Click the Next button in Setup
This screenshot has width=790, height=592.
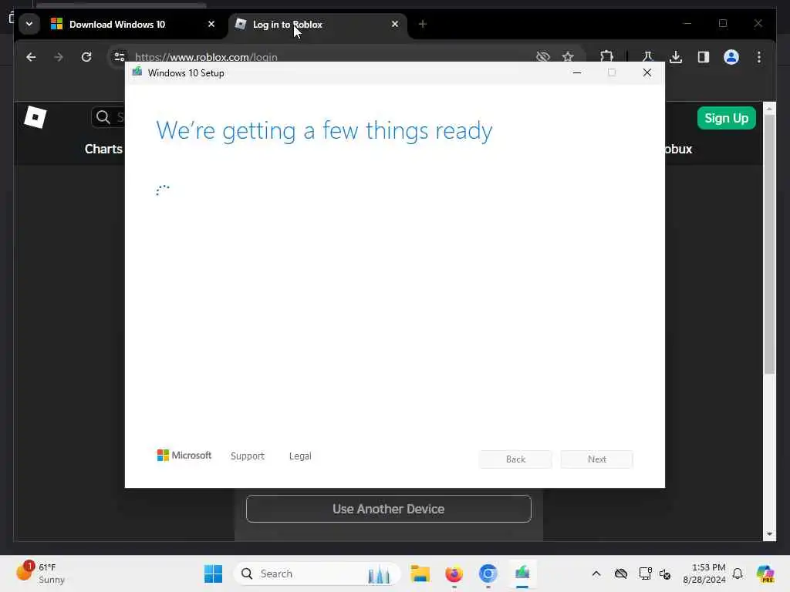(597, 459)
